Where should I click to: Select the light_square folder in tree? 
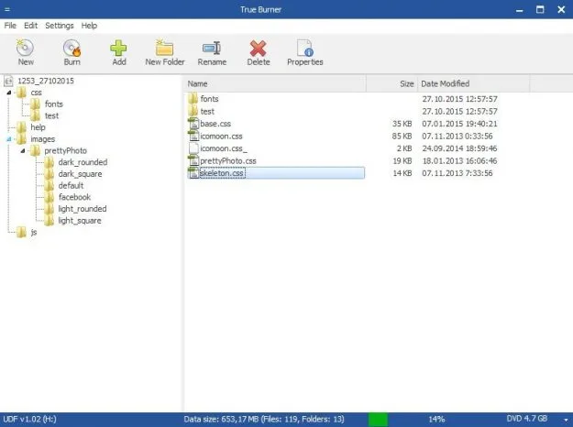tap(80, 221)
